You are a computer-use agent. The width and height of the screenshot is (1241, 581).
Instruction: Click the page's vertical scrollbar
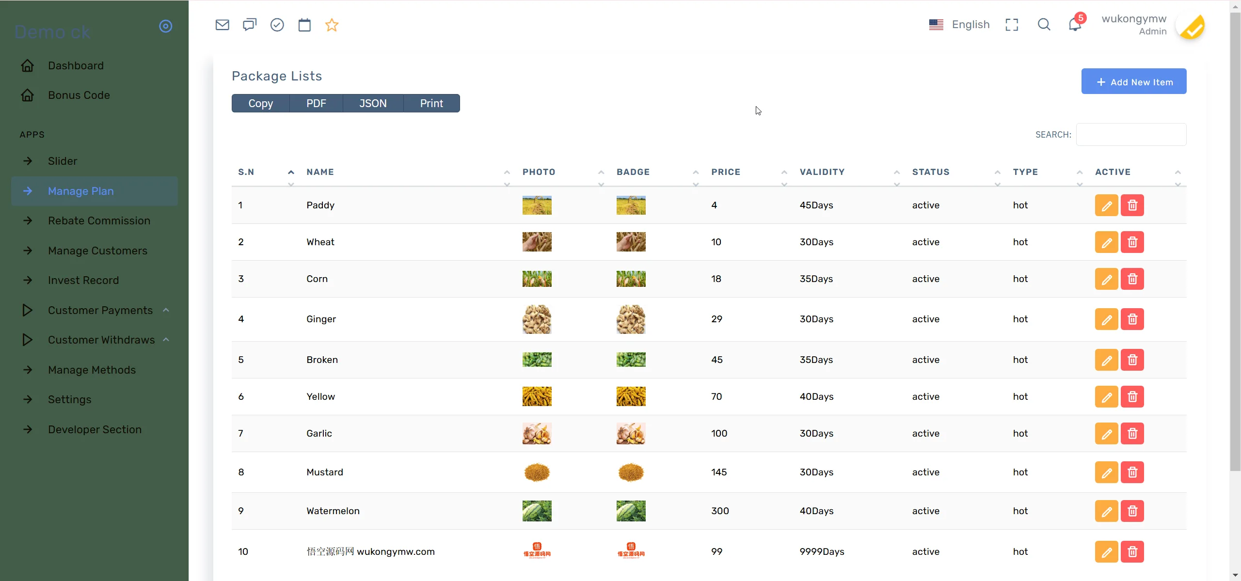(1235, 242)
